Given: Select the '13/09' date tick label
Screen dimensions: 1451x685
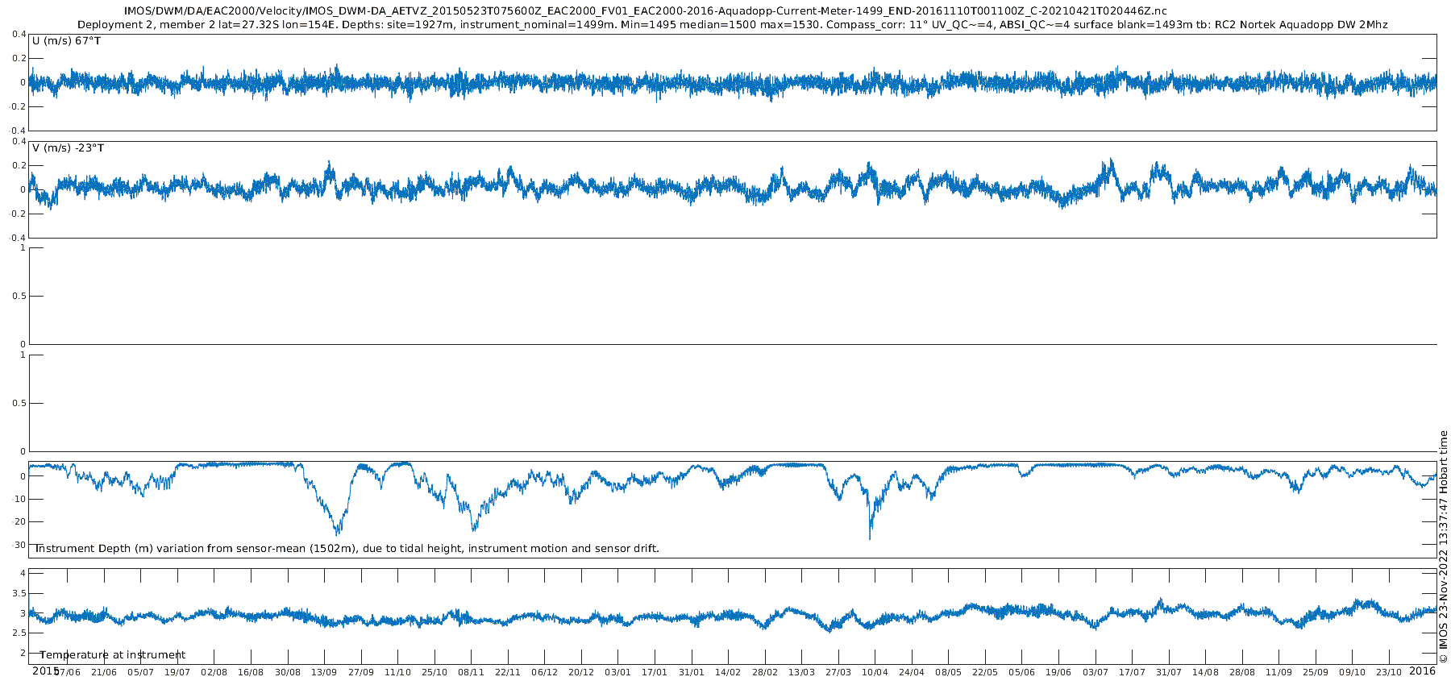Looking at the screenshot, I should click(x=324, y=672).
